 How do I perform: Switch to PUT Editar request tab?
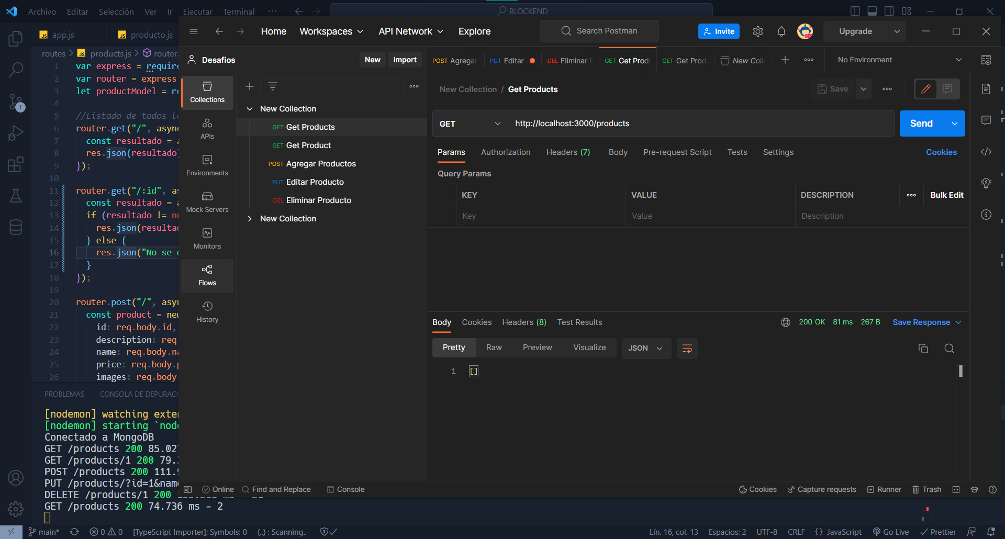click(512, 61)
